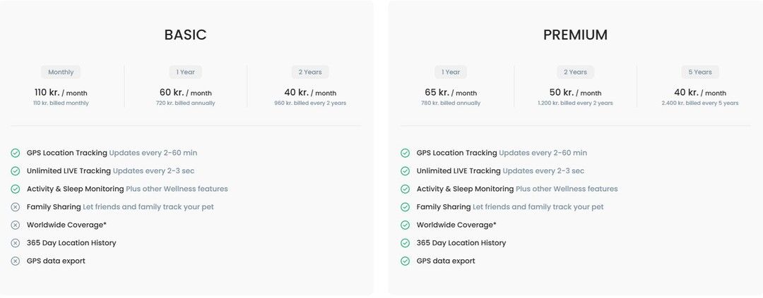763x298 pixels.
Task: Click Premium Worldwide Coverage green check icon
Action: [405, 225]
